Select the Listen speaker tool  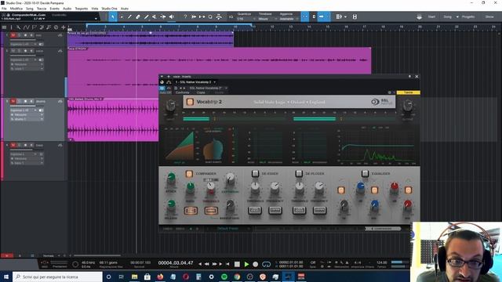tap(172, 16)
